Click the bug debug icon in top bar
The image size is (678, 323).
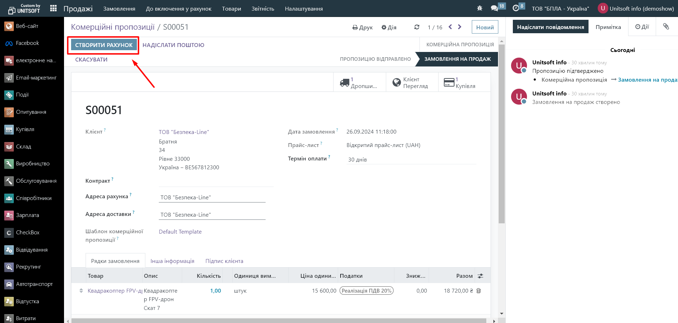(x=480, y=8)
